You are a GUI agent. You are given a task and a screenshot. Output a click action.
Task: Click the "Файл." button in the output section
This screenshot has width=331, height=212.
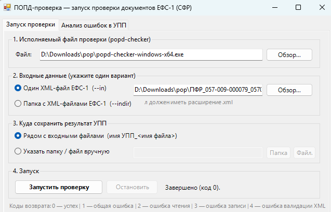pyautogui.click(x=304, y=153)
